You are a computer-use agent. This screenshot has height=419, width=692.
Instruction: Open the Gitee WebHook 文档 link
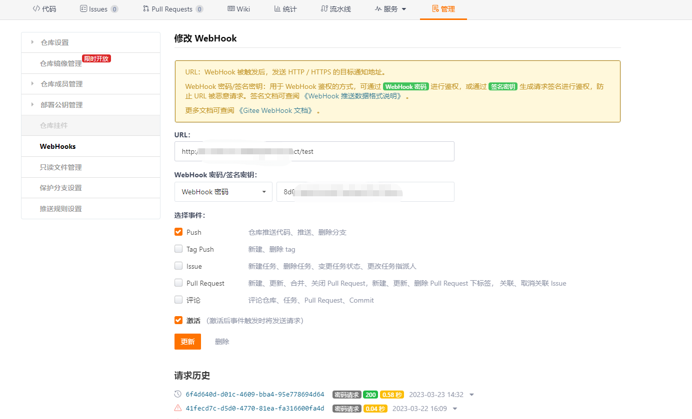[275, 110]
